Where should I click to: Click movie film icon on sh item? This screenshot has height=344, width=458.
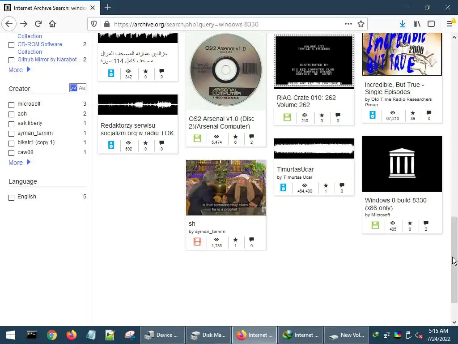[197, 241]
